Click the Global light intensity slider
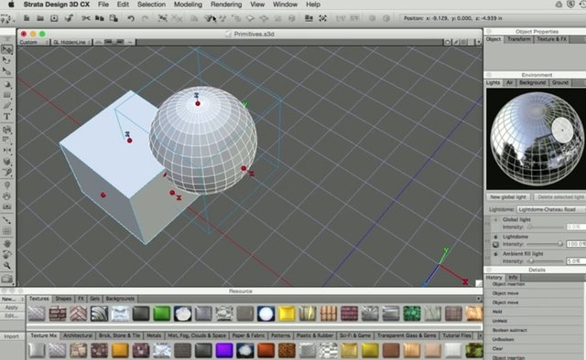 (546, 227)
